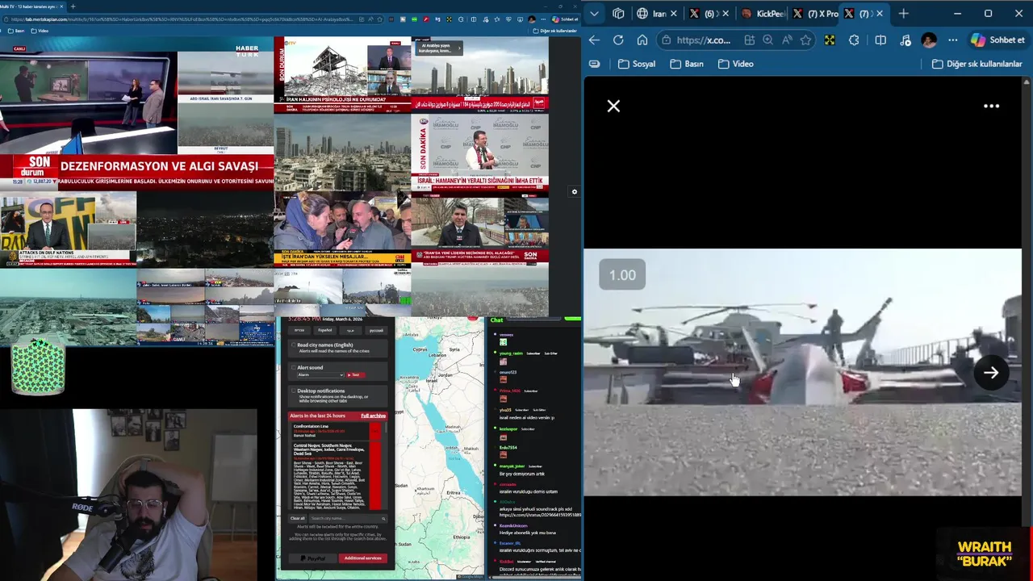This screenshot has width=1033, height=581.
Task: Open the tab search dropdown arrow
Action: 595,13
